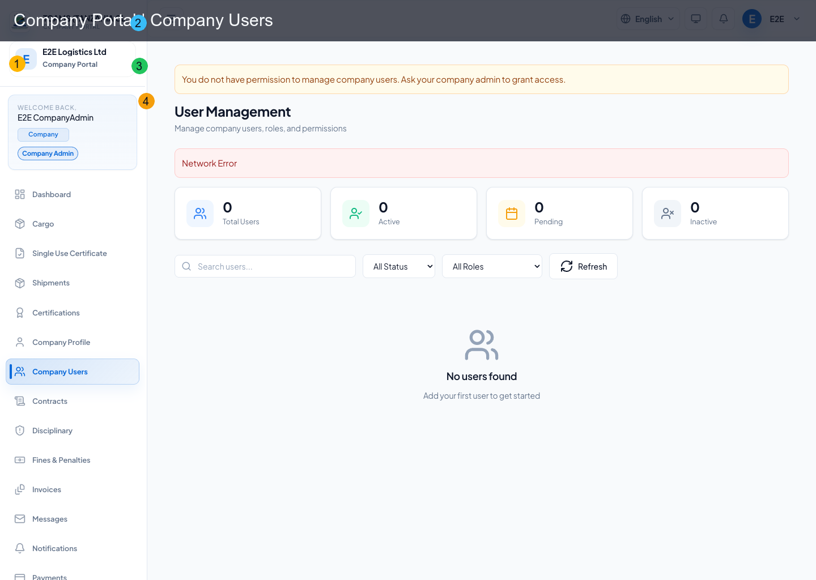The width and height of the screenshot is (816, 580).
Task: Open the Dashboard icon in sidebar
Action: pos(20,194)
